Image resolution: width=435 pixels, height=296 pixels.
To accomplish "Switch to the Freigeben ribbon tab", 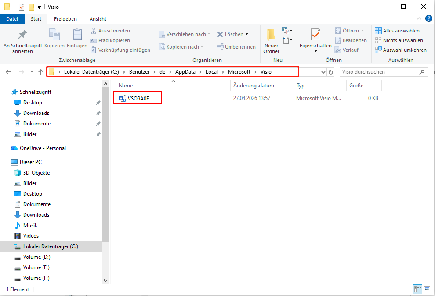I will pyautogui.click(x=65, y=19).
